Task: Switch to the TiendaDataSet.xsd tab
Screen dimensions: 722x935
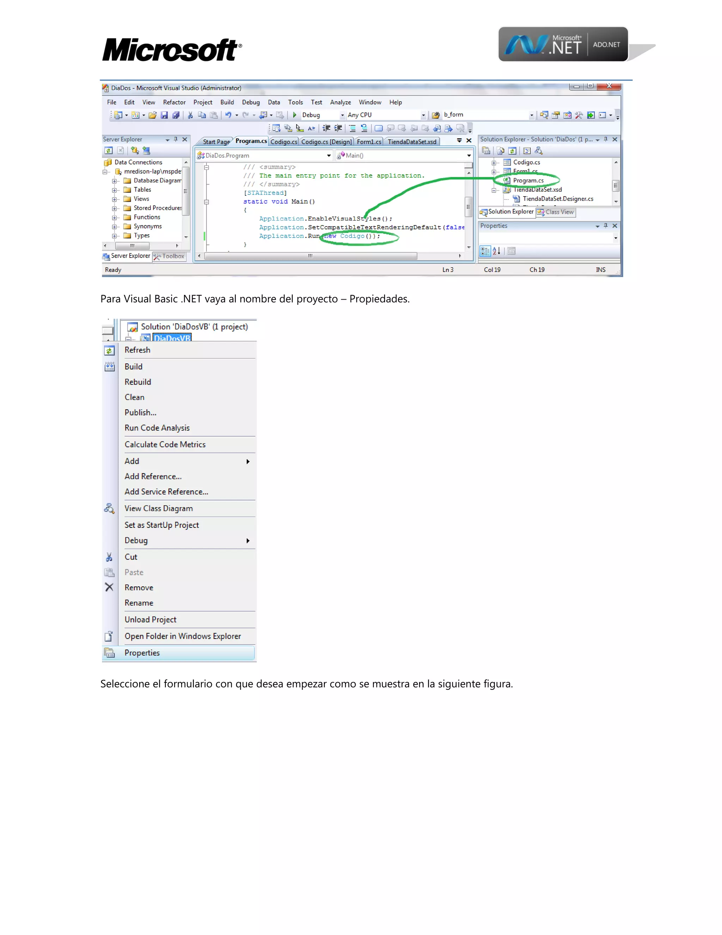Action: pyautogui.click(x=412, y=142)
